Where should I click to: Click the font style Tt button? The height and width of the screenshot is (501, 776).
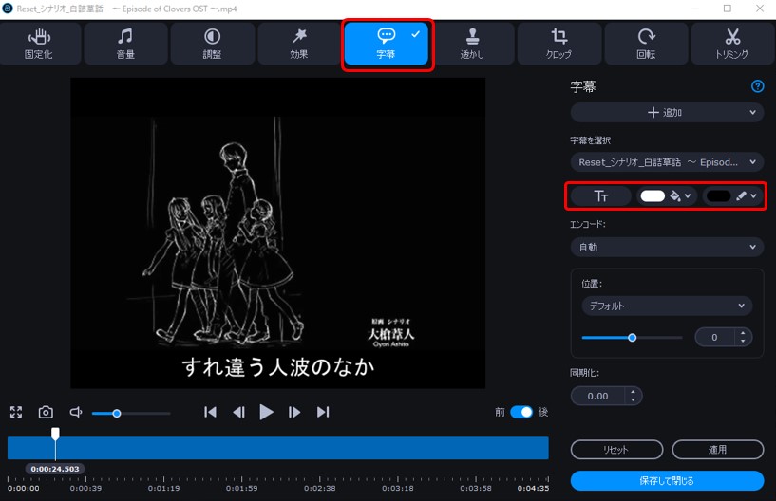601,196
